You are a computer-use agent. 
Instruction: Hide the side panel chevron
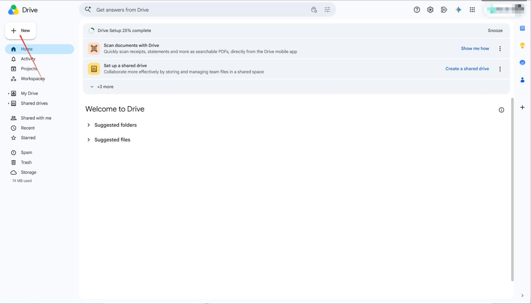[x=522, y=296]
